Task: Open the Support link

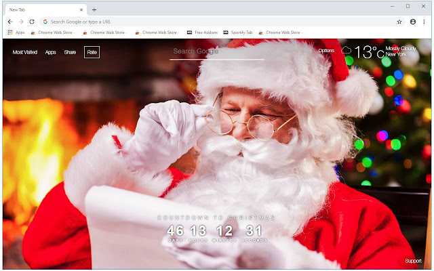Action: (x=413, y=261)
